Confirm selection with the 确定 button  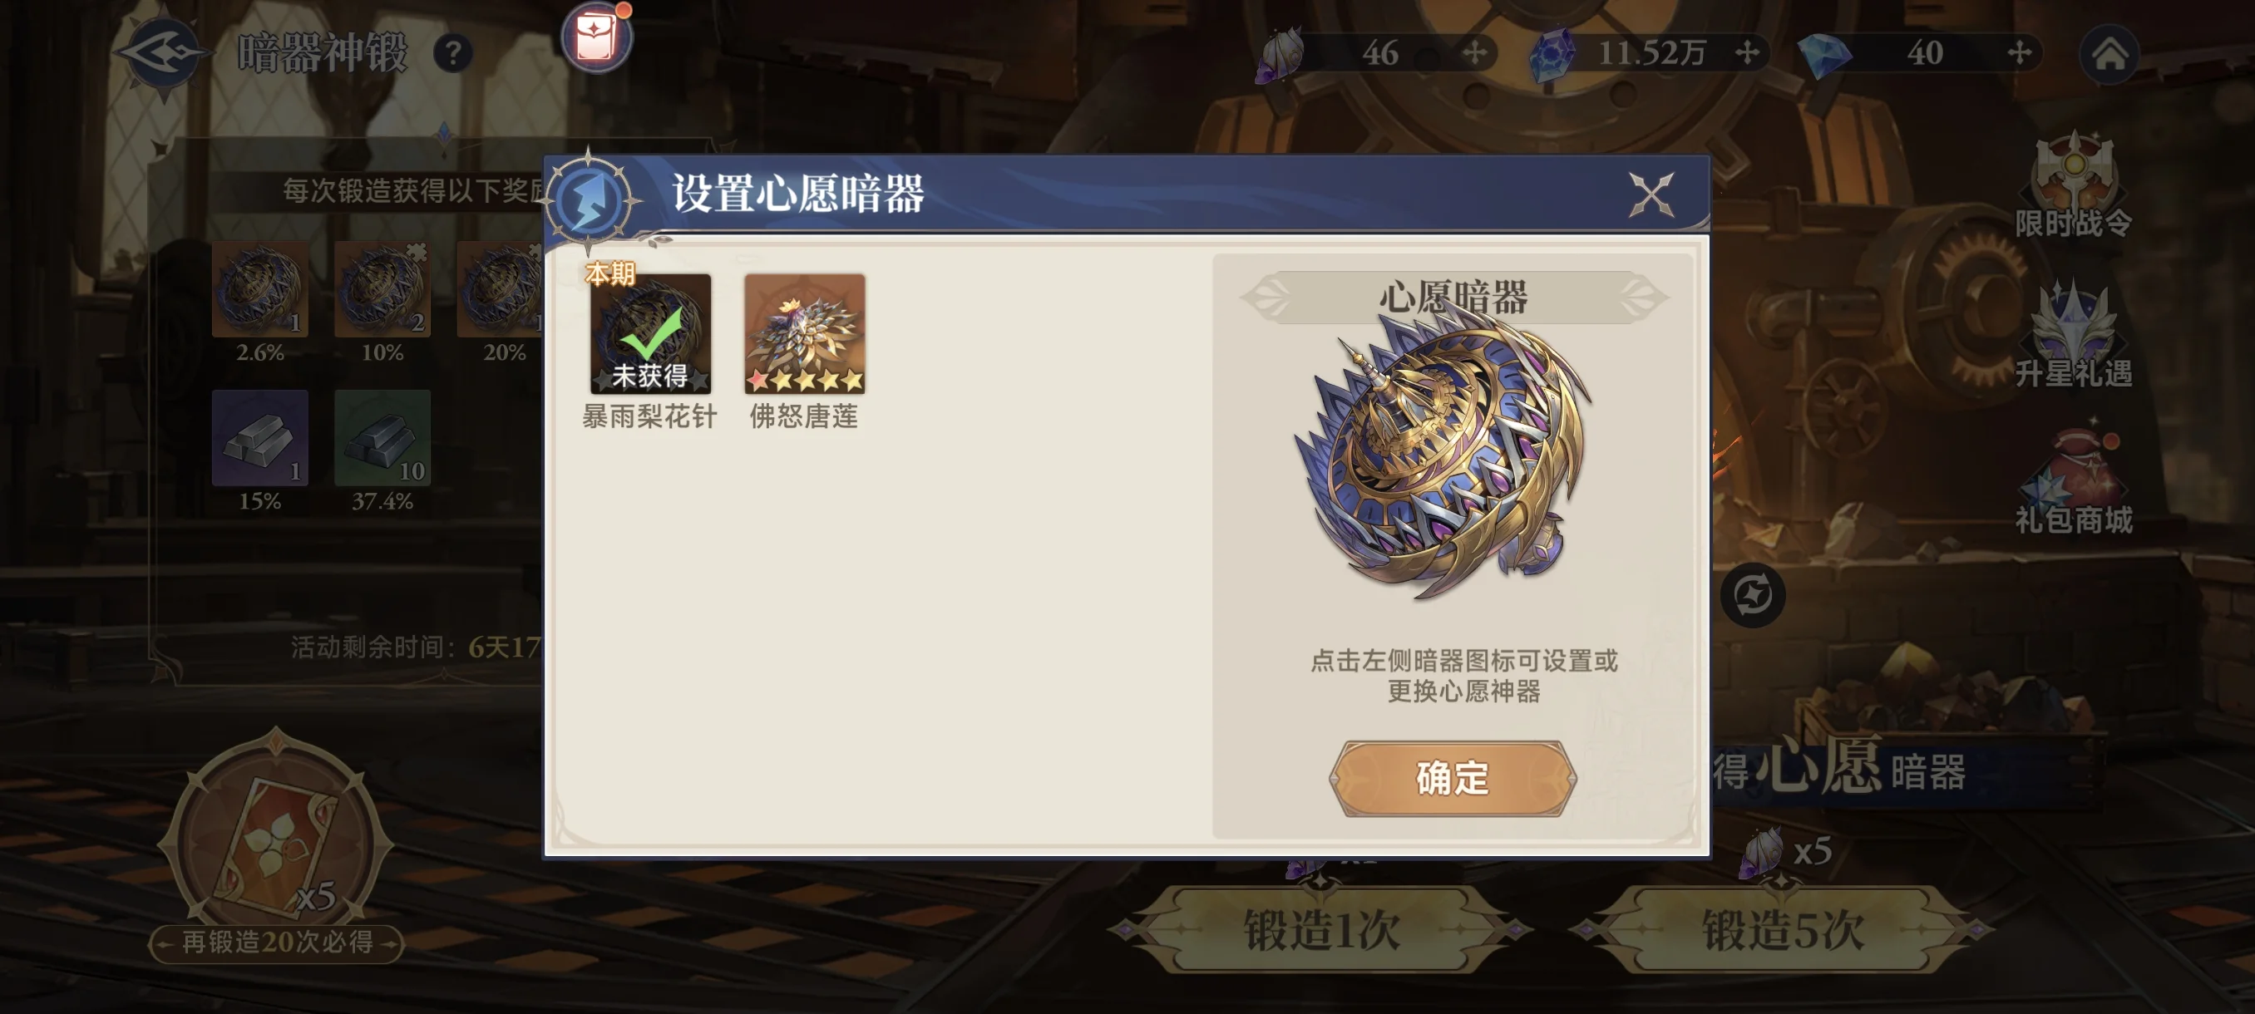1453,778
